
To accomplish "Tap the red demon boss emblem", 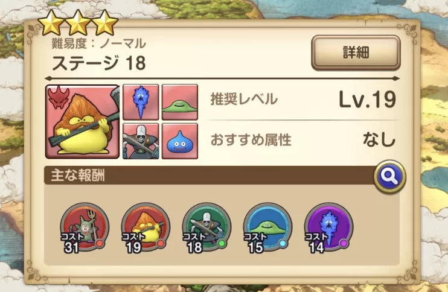I will click(59, 98).
